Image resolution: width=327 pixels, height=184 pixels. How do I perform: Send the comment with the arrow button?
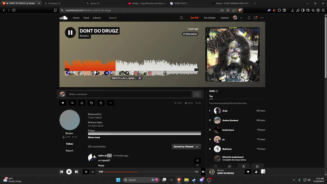tap(197, 94)
